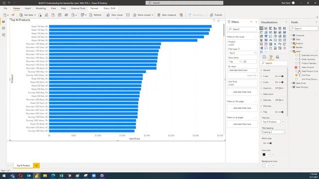Screen dimensions: 319x179
Task: Click the Refresh icon in the ribbon
Action: [x=91, y=15]
